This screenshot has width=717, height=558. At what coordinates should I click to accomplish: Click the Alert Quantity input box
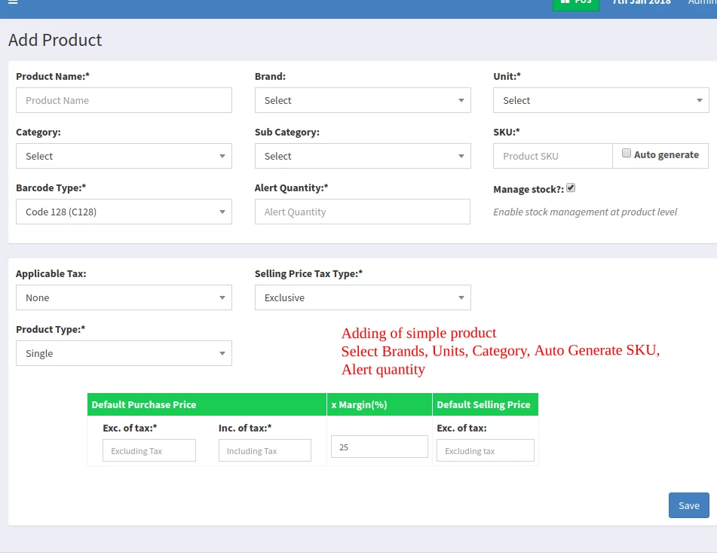tap(363, 212)
